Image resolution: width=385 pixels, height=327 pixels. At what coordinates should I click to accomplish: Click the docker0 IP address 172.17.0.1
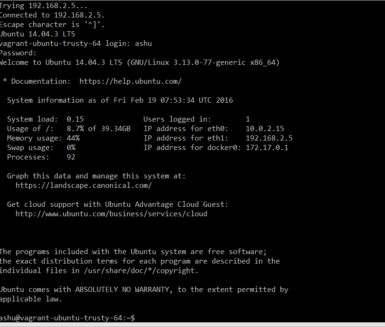[267, 148]
